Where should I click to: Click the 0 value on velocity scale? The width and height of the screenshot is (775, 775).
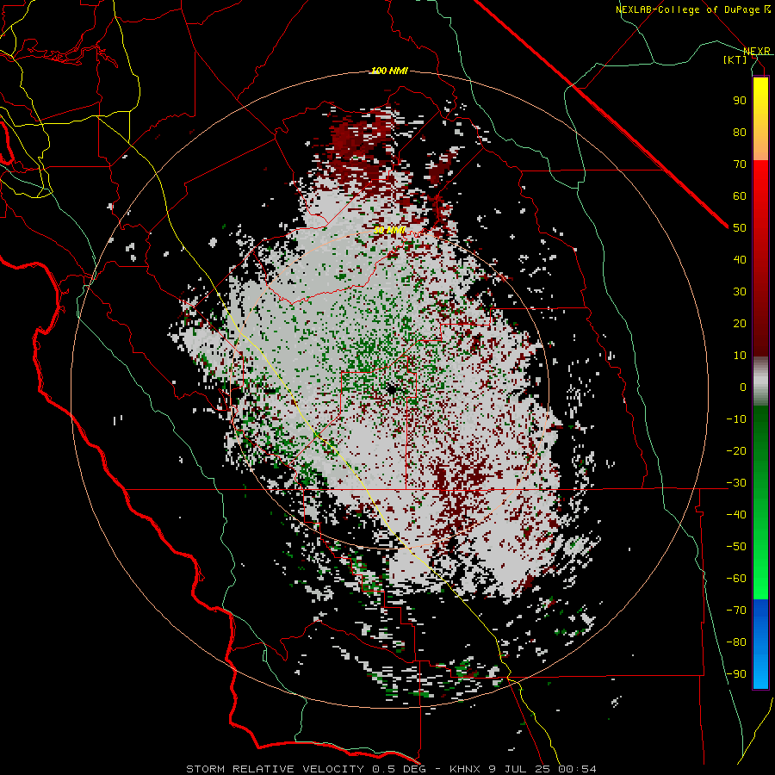click(x=743, y=387)
